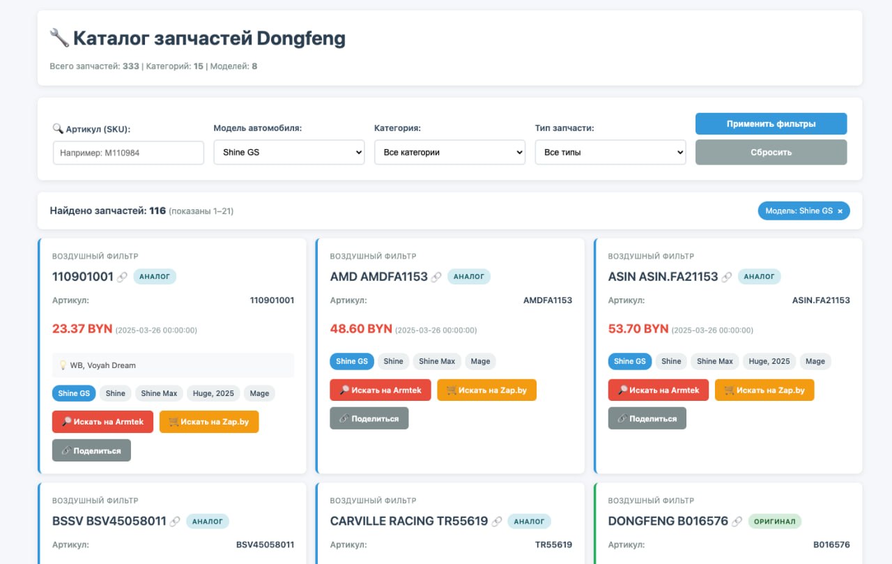This screenshot has height=564, width=892.
Task: Искать на Armtek for part 110901001
Action: point(102,422)
